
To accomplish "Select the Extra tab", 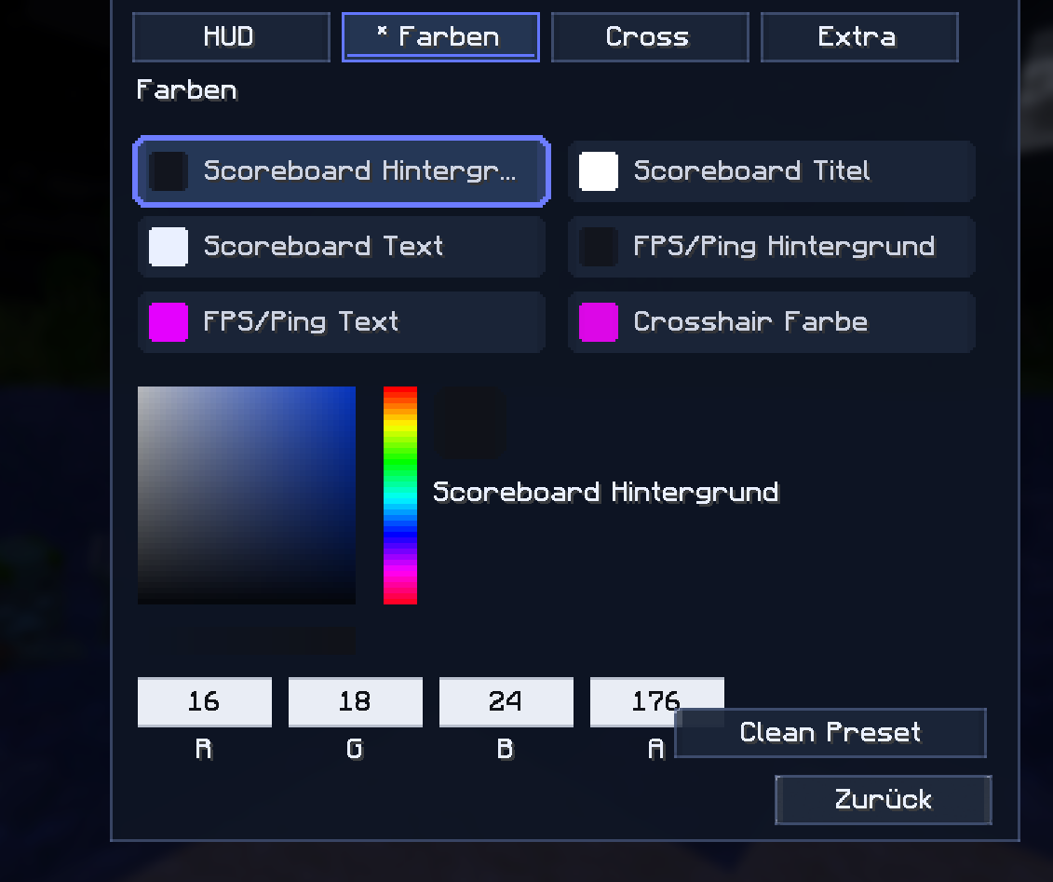I will 859,37.
